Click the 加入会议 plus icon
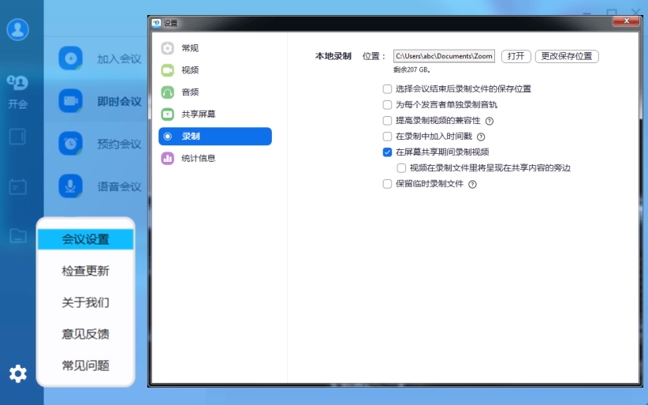Viewport: 648px width, 405px height. pyautogui.click(x=71, y=58)
